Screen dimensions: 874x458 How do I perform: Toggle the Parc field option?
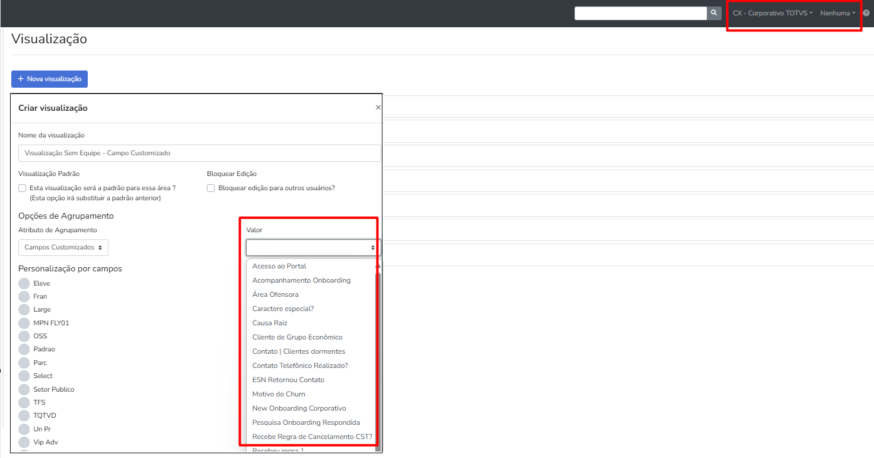[x=24, y=363]
